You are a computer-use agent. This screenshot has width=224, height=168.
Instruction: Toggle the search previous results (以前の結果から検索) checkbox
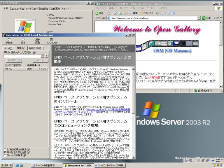[x=5, y=149]
